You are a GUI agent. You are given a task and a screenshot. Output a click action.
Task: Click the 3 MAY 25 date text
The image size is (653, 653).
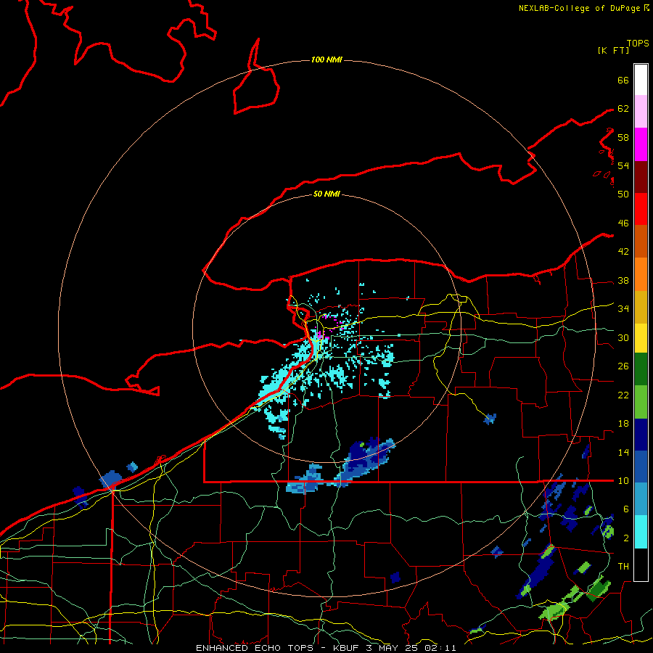tap(393, 648)
